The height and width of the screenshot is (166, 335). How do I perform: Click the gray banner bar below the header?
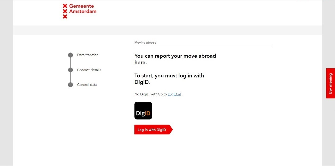(x=167, y=30)
